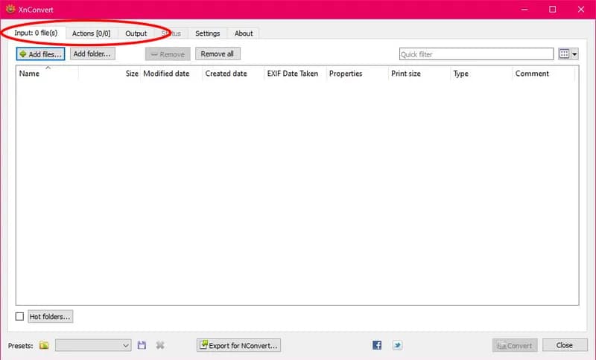Viewport: 596px width, 360px height.
Task: Open the Actions [0/0] tab
Action: [x=91, y=33]
